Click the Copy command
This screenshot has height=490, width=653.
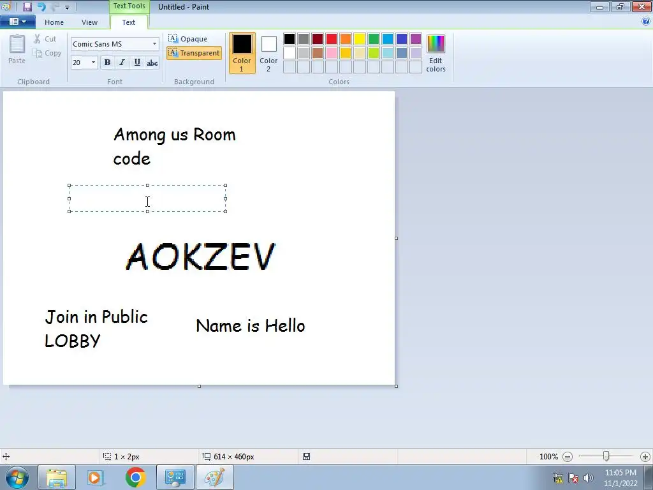47,53
